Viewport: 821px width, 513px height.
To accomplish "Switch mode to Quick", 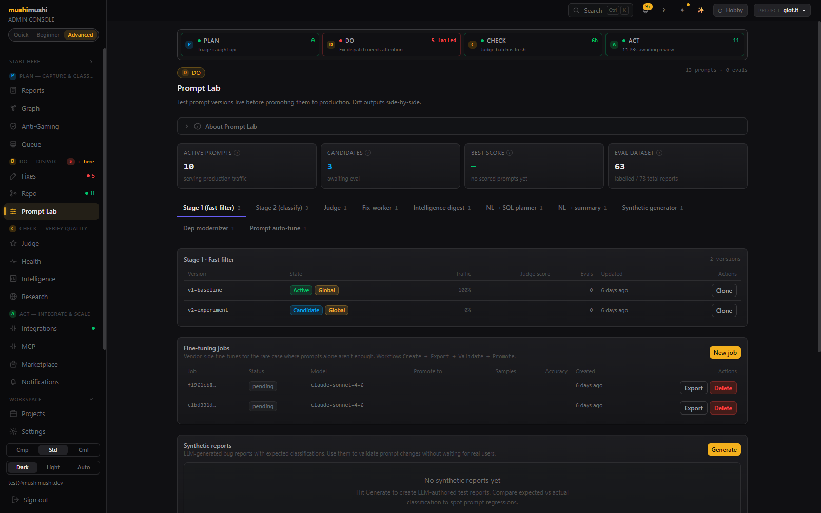I will pos(21,35).
